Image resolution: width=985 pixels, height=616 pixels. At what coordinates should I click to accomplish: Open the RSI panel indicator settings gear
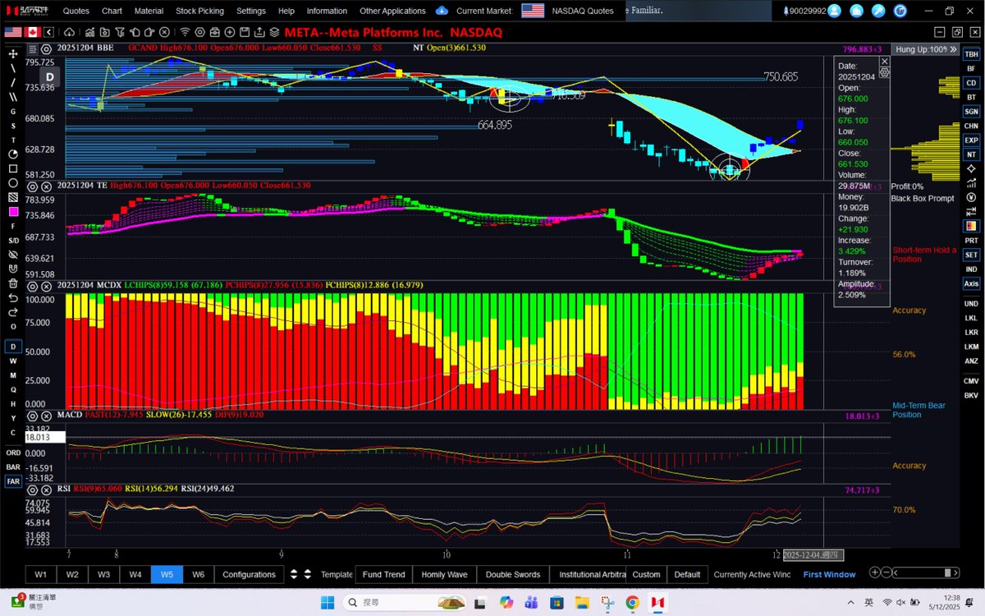click(x=33, y=489)
